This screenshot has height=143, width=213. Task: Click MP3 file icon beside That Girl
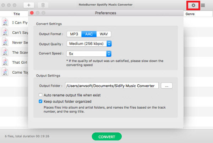pyautogui.click(x=5, y=62)
